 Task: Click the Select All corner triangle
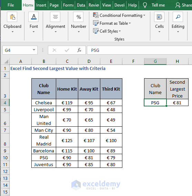(x=7, y=61)
